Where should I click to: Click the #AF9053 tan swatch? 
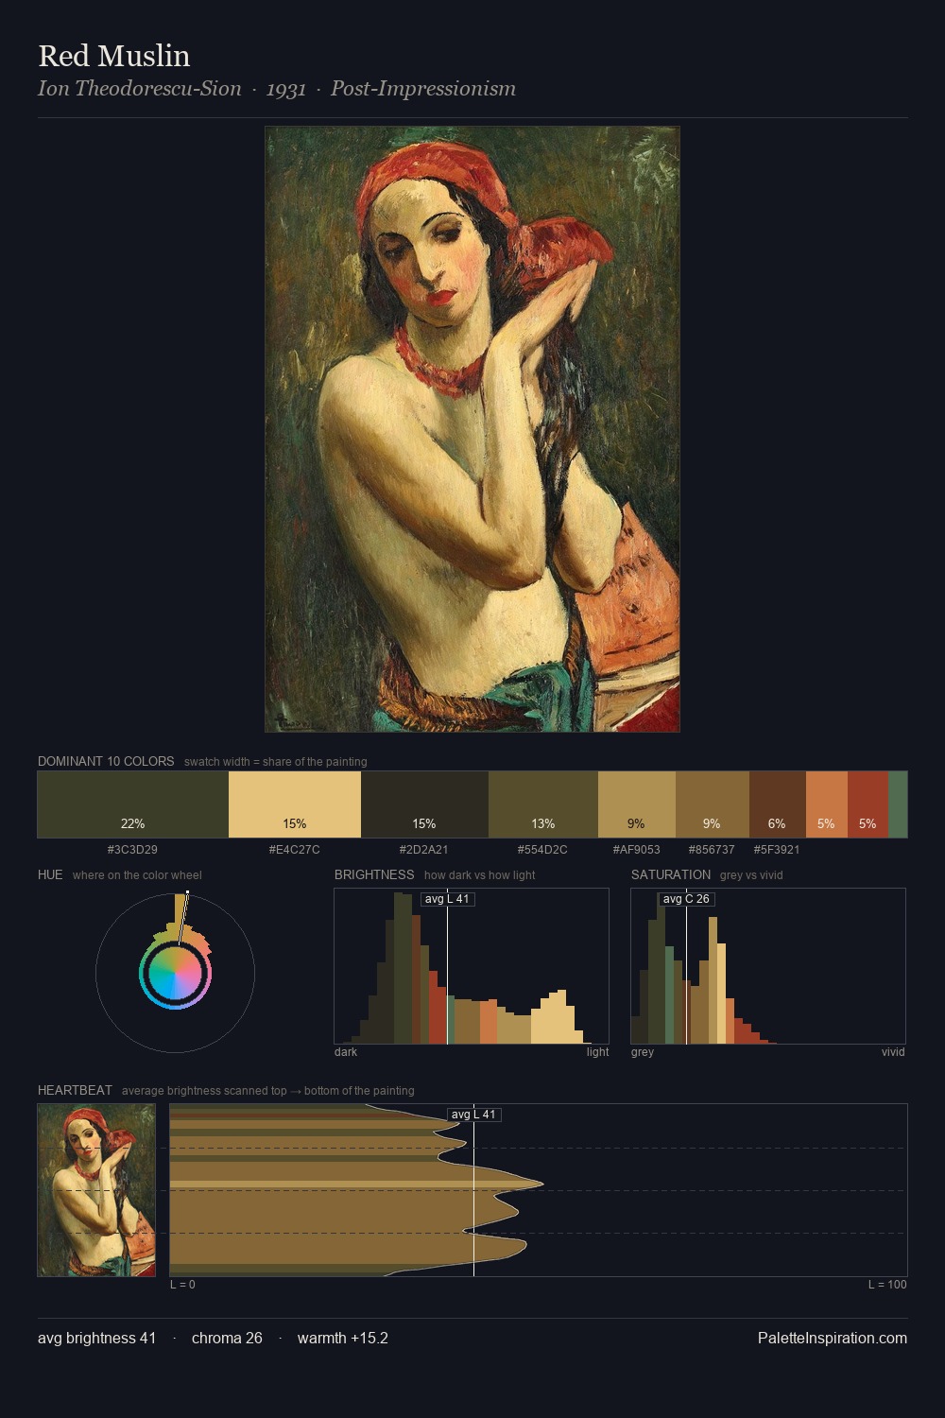(637, 804)
